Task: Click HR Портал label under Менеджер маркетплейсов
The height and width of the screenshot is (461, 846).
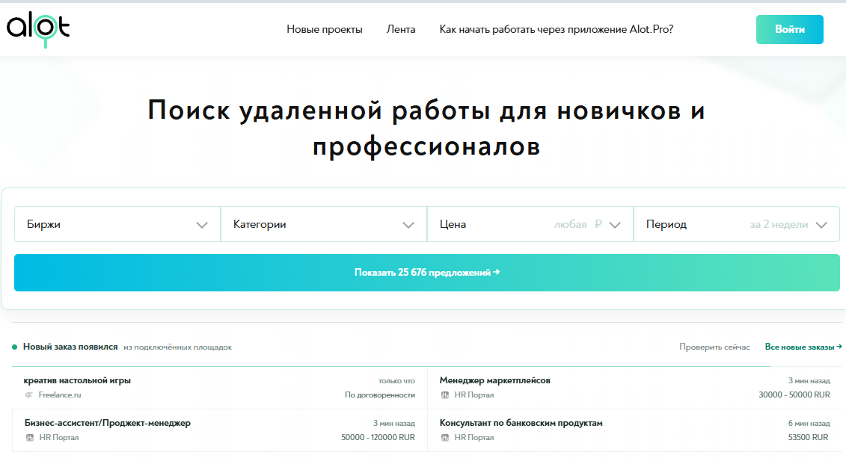Action: pyautogui.click(x=473, y=395)
